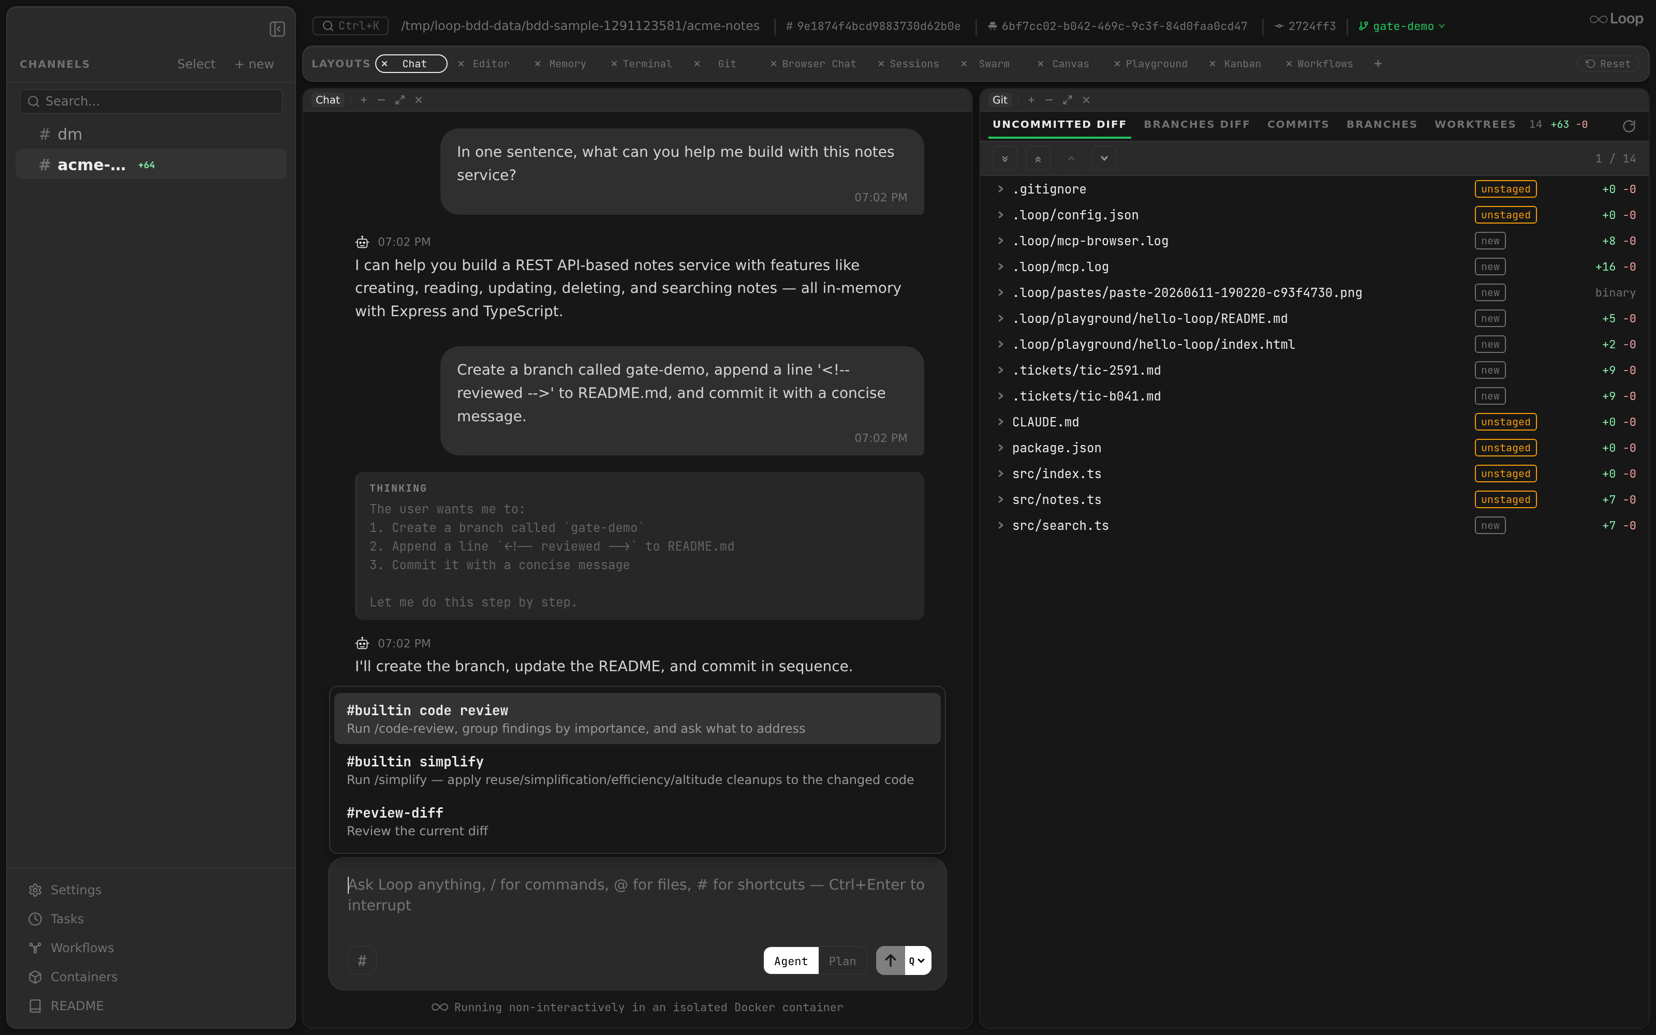Add a new layout with plus icon
Image resolution: width=1656 pixels, height=1035 pixels.
[x=1378, y=64]
